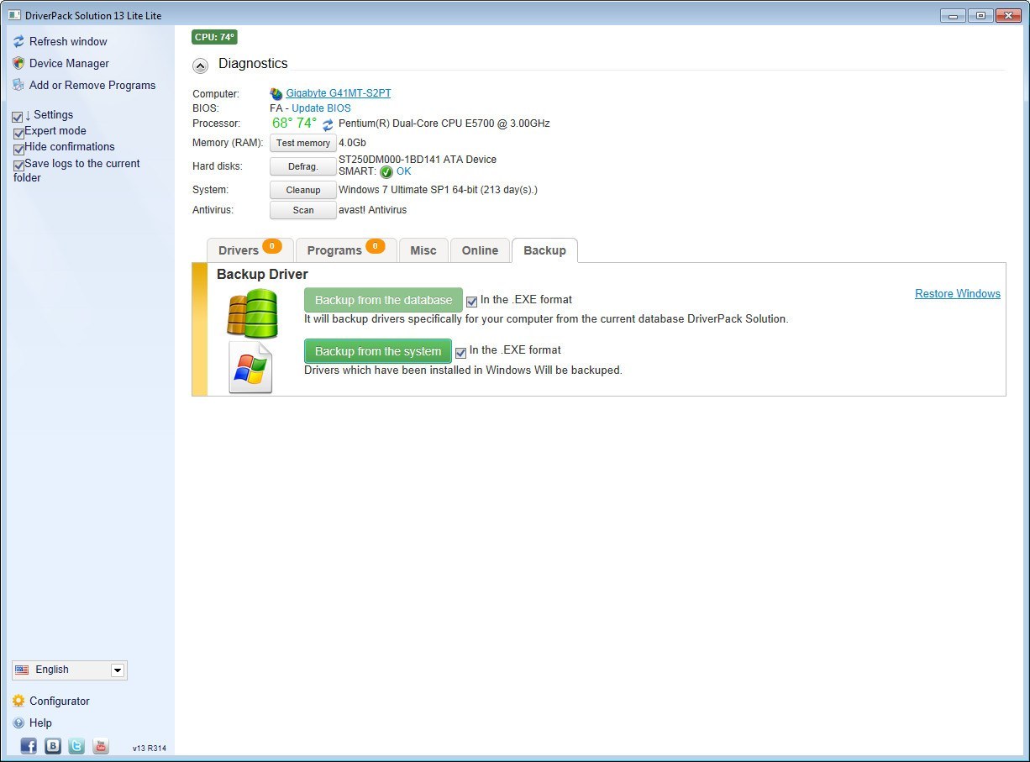Click the Configurator gear icon
This screenshot has width=1030, height=762.
pos(18,701)
